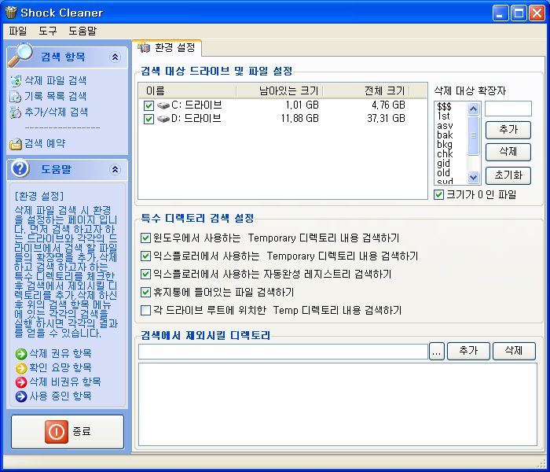Click the Shock Cleaner trash can title icon
Image resolution: width=550 pixels, height=472 pixels.
[11, 13]
